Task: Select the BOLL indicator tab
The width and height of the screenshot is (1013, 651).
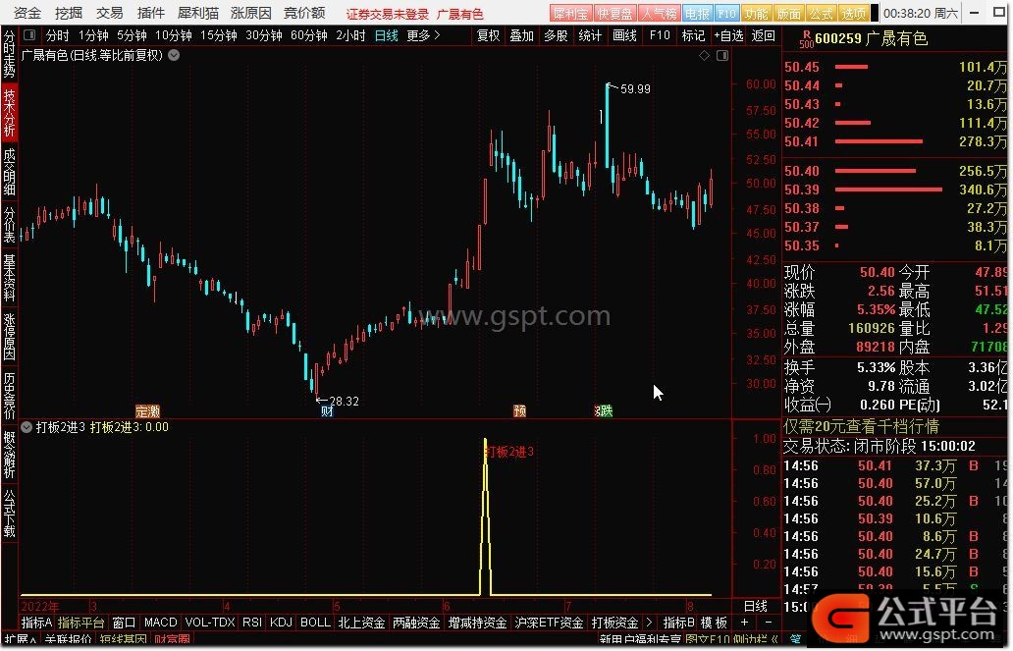Action: 315,623
